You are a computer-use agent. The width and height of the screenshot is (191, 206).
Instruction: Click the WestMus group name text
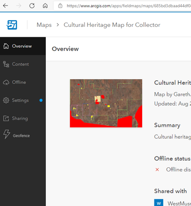(x=179, y=203)
